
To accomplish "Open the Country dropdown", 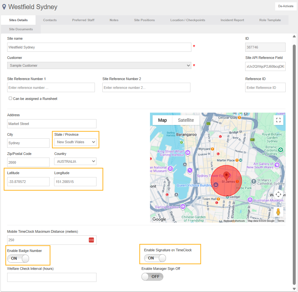I will pos(75,161).
